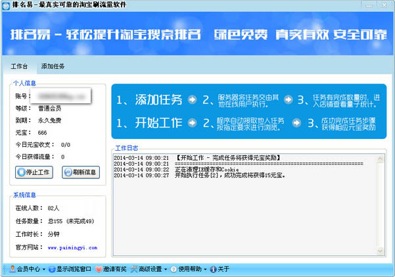395x277 pixels.
Task: Click log line 【开始工作 - 完成任务将获得元宝奖励】
Action: click(x=227, y=158)
